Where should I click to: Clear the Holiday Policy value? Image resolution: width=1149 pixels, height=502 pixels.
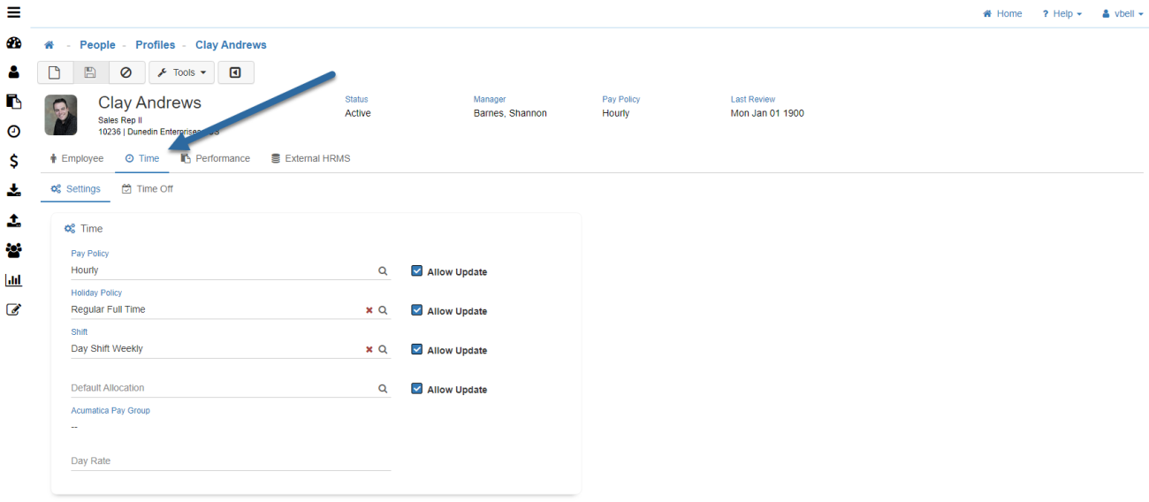[x=369, y=310]
